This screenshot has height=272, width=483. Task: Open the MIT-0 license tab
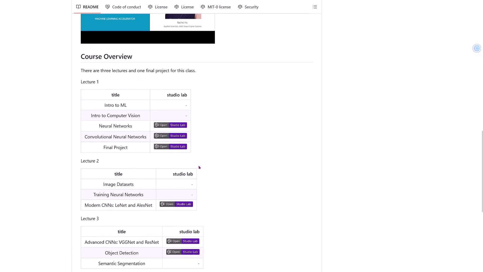click(216, 7)
